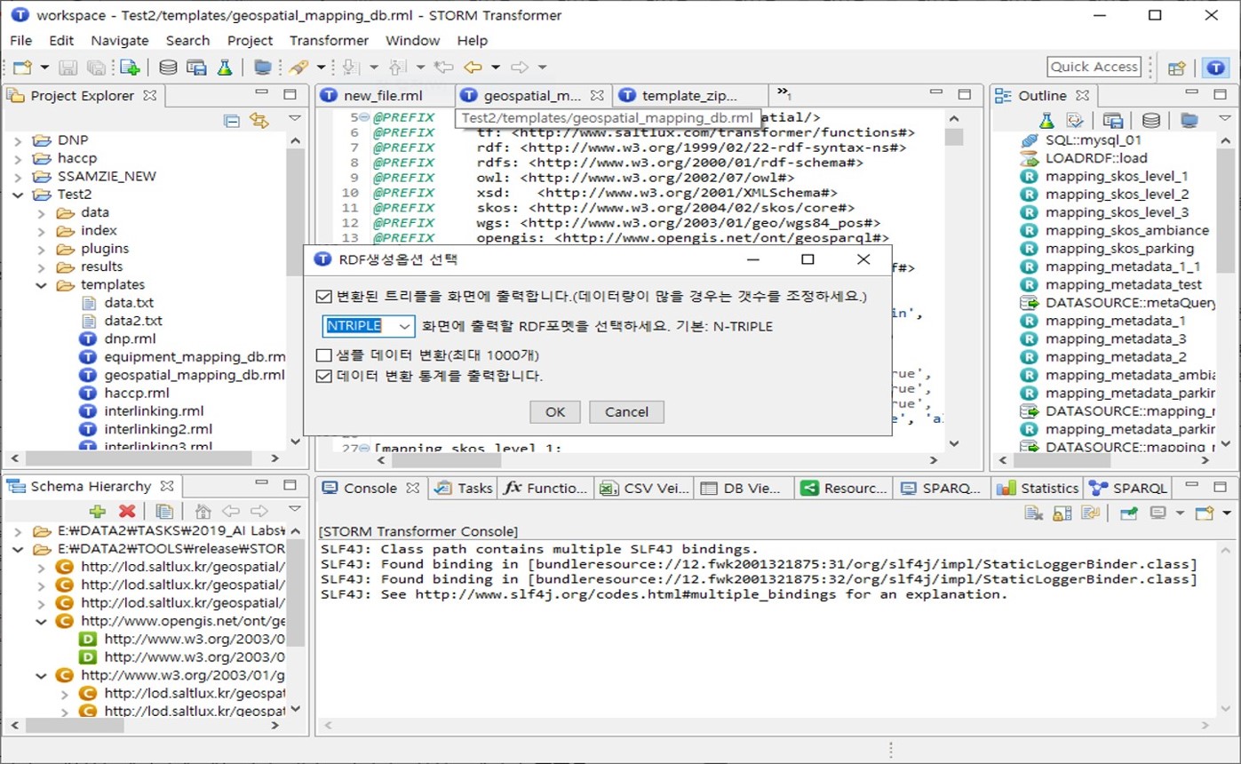The width and height of the screenshot is (1241, 764).
Task: Open the Navigate menu
Action: [x=120, y=40]
